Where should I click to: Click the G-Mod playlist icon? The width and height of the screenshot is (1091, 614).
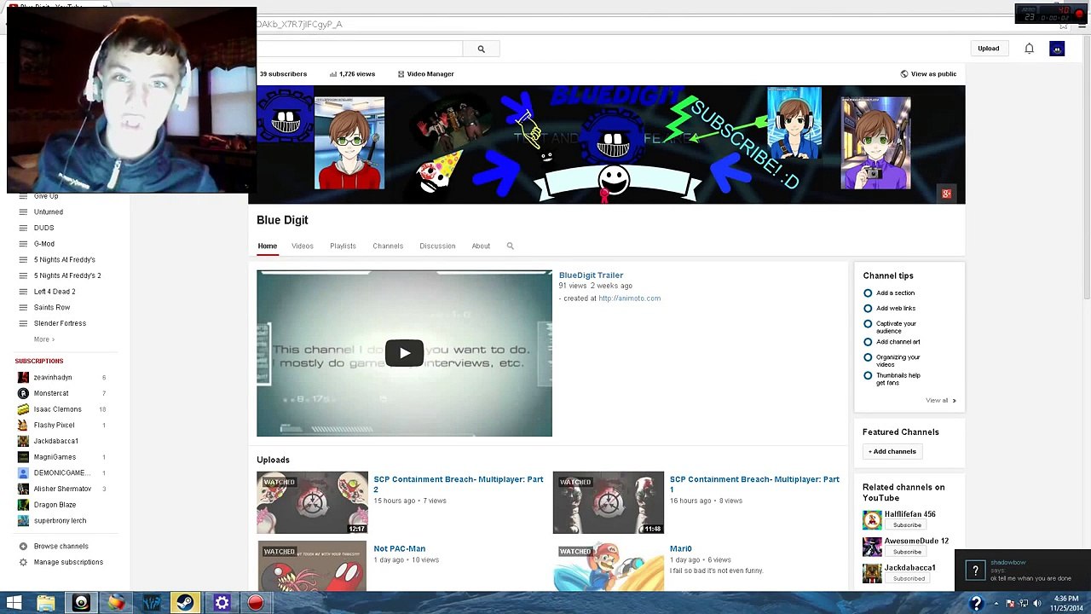click(x=23, y=244)
